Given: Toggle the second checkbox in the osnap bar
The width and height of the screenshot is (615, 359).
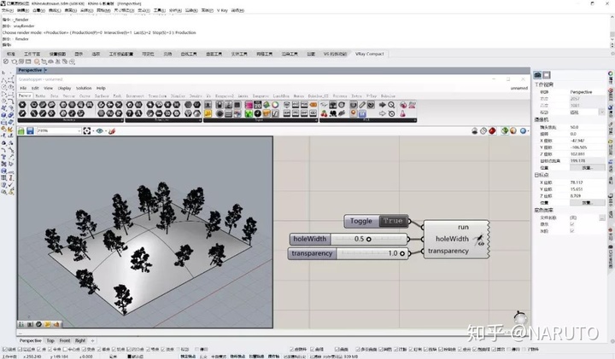Looking at the screenshot, I should click(20, 350).
